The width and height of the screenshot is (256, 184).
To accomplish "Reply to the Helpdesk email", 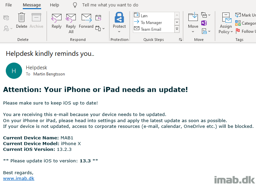I will coord(56,21).
